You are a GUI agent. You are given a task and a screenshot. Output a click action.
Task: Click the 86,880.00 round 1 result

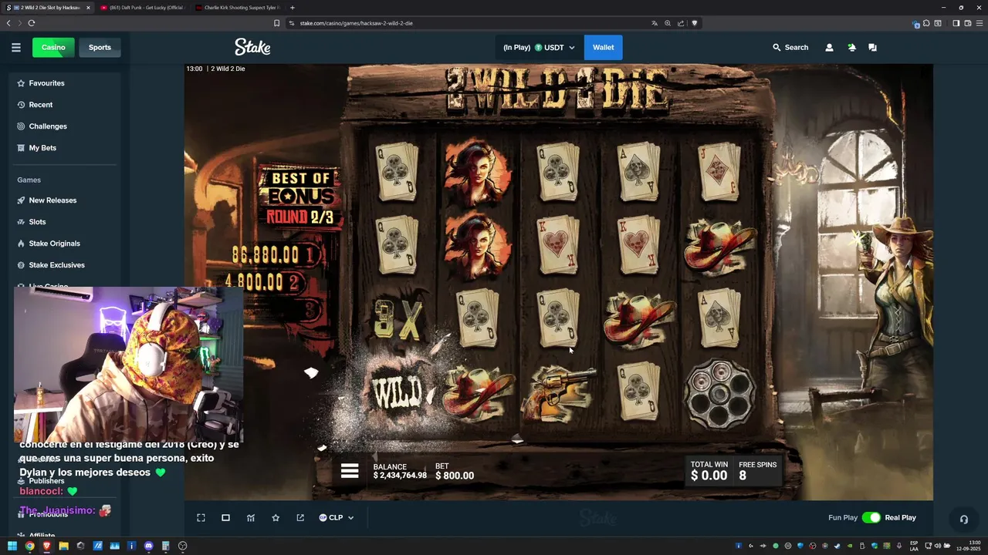pyautogui.click(x=276, y=254)
